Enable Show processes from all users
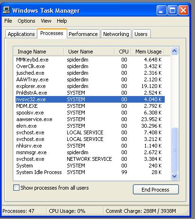This screenshot has height=219, width=195. coord(16,188)
